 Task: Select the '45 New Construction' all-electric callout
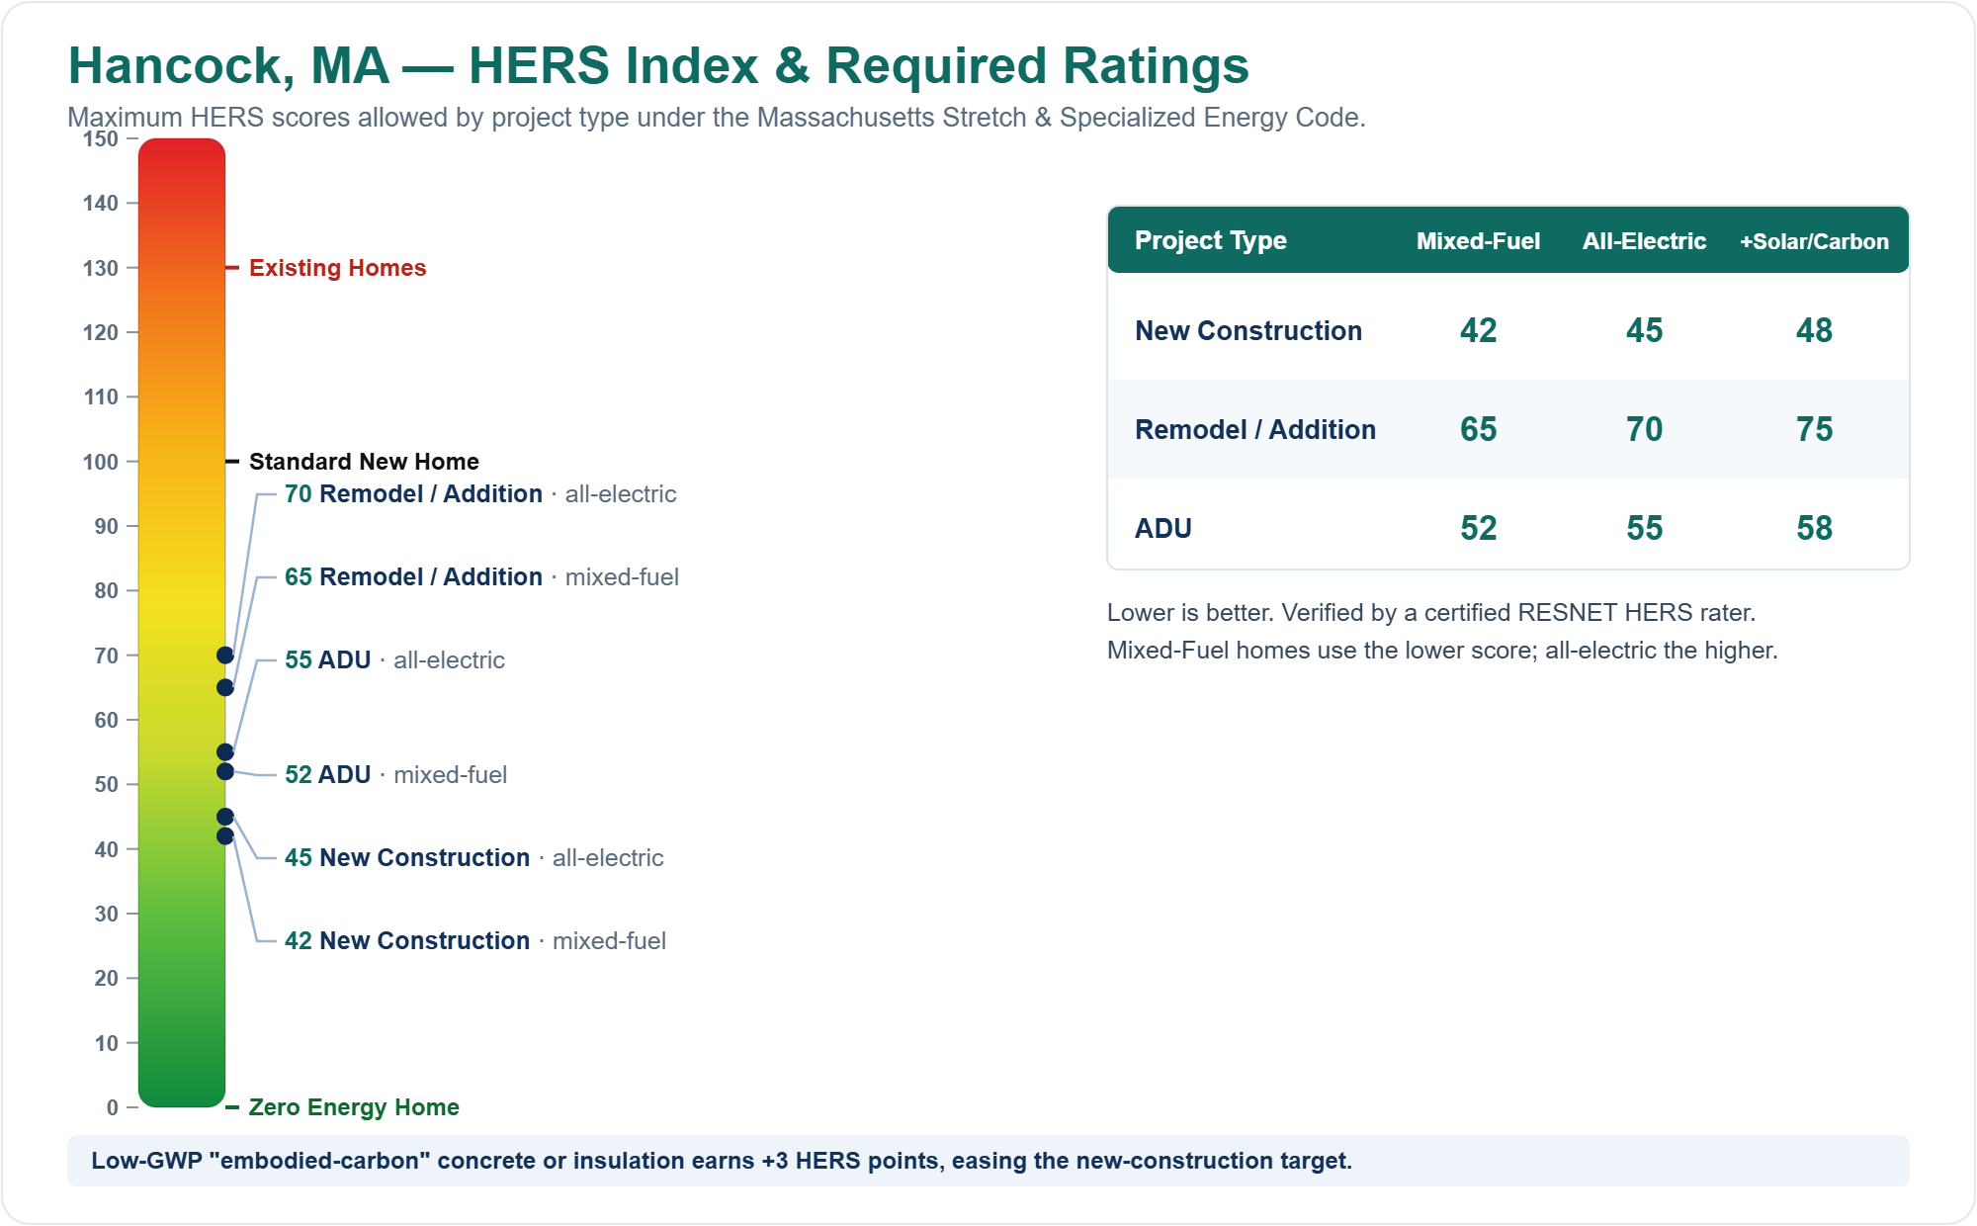pyautogui.click(x=473, y=858)
